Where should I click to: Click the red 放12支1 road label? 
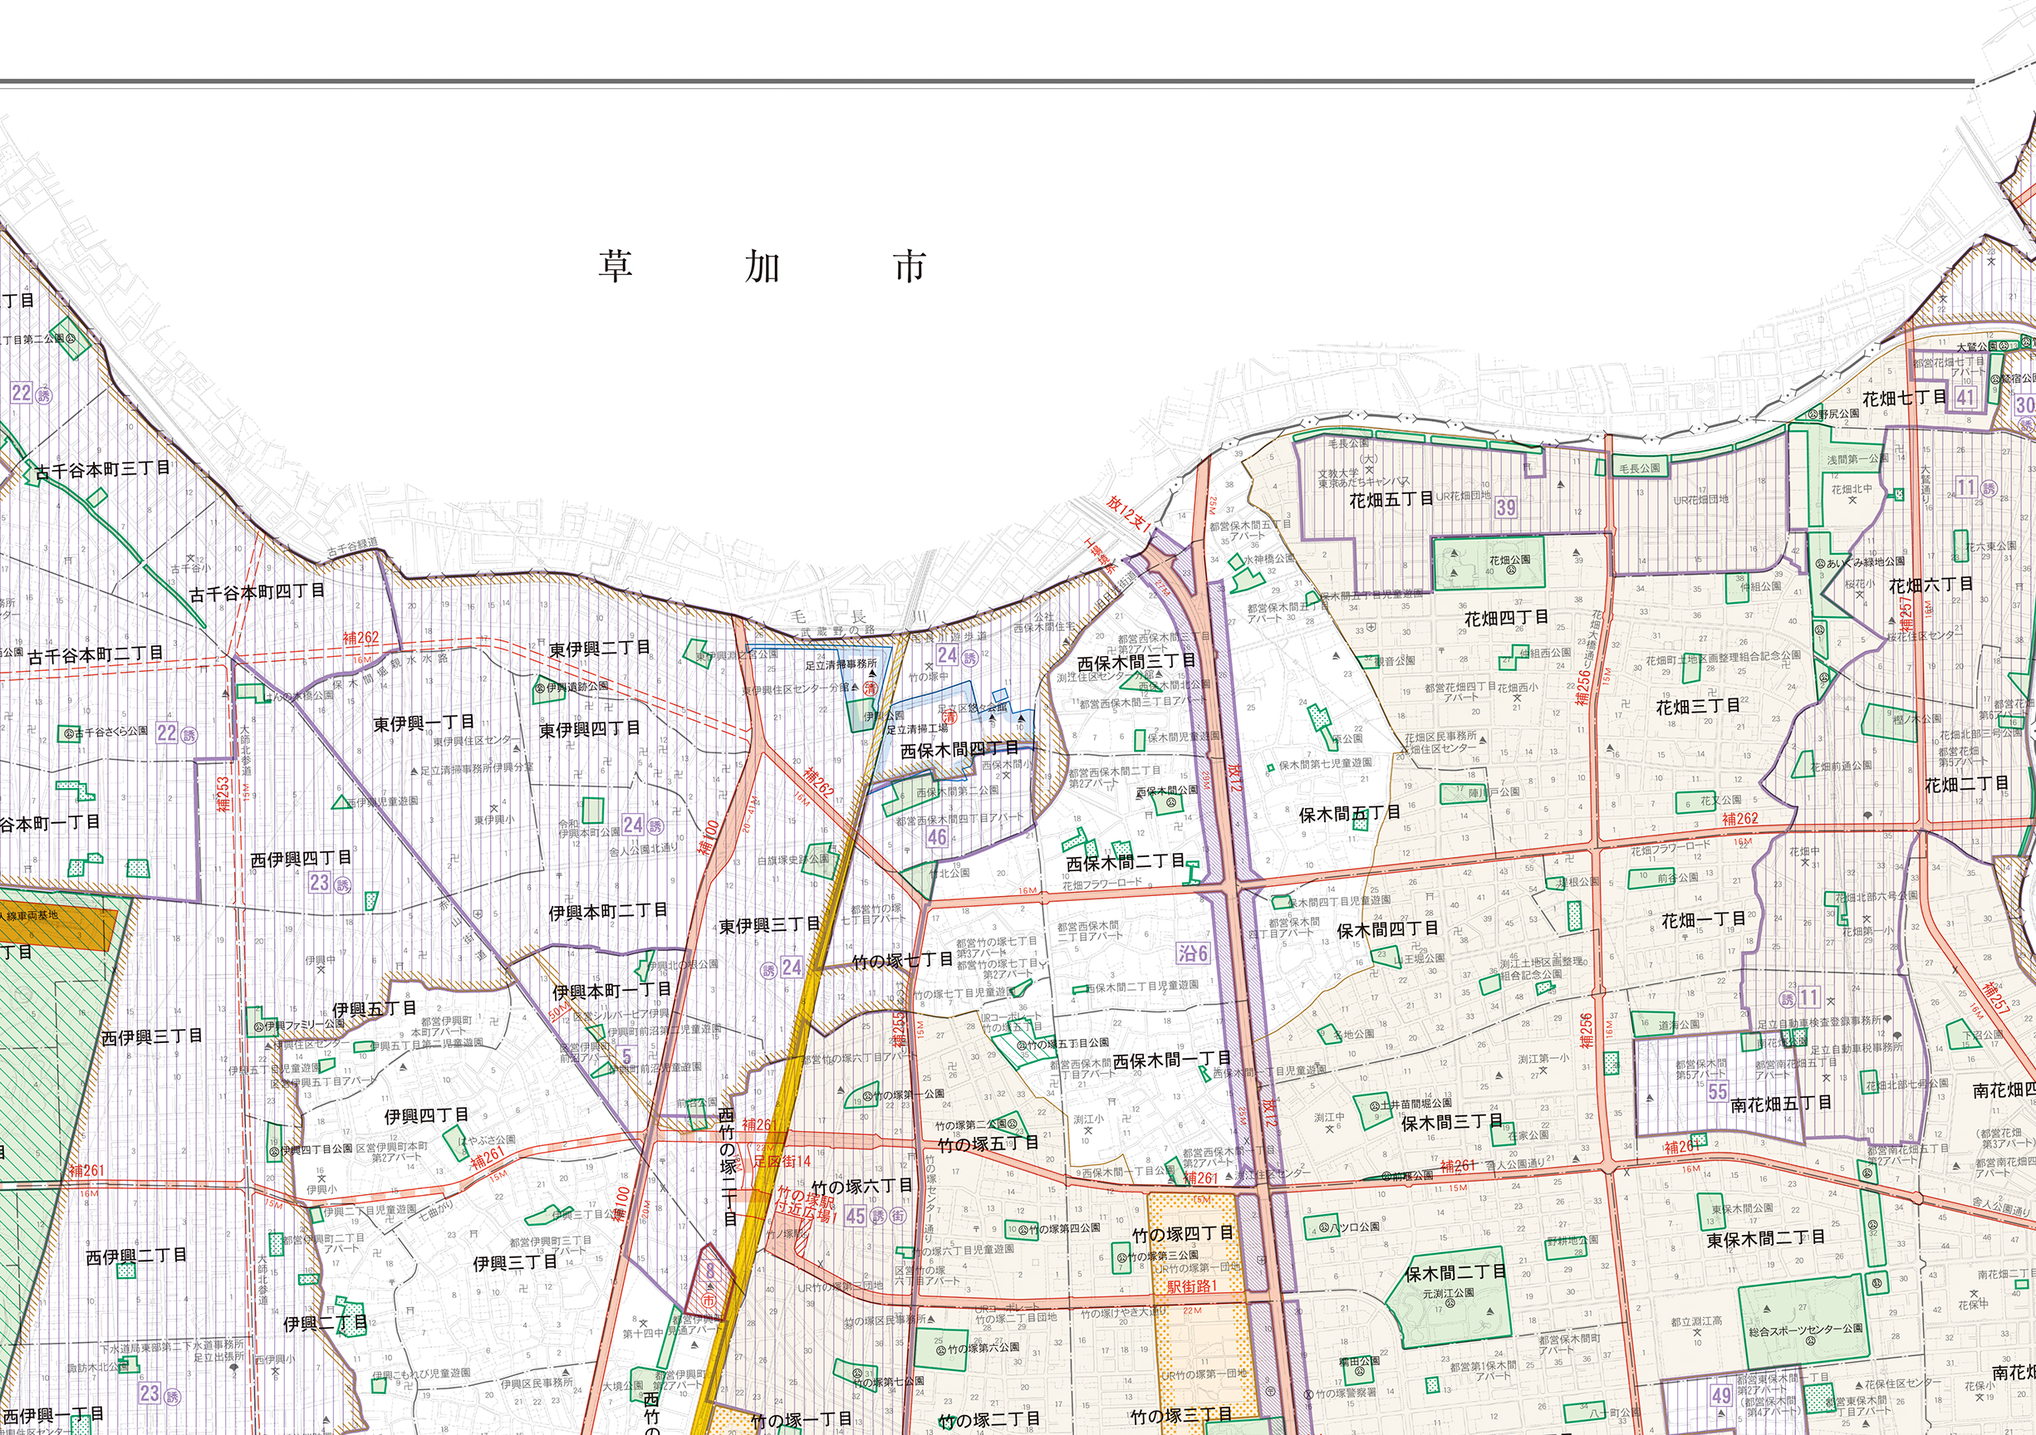1129,514
